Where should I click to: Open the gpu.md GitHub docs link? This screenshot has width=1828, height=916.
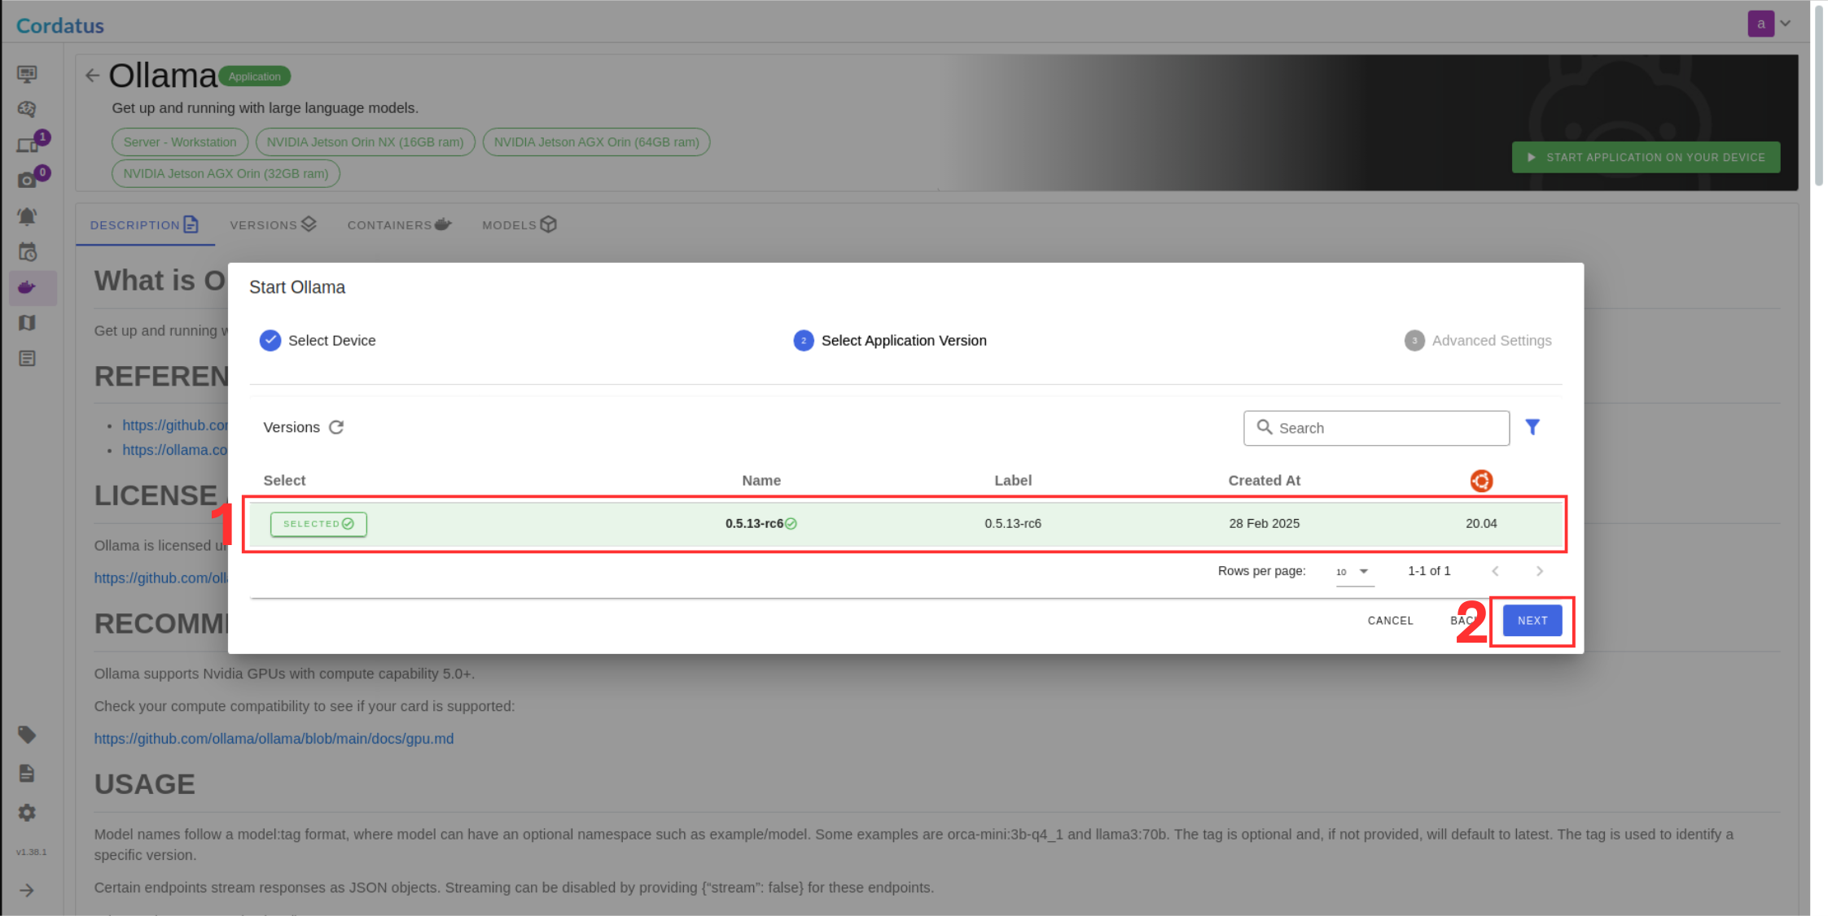point(274,739)
